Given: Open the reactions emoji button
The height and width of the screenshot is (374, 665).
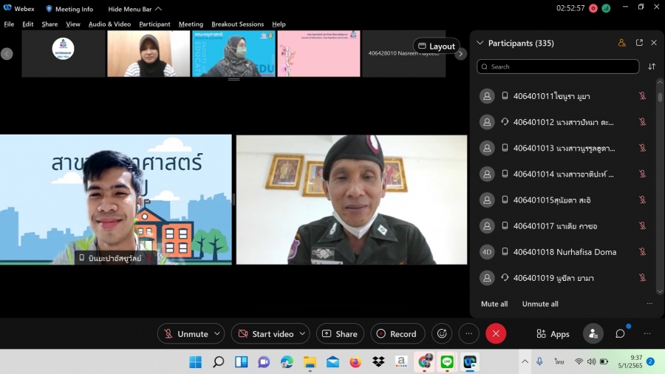Looking at the screenshot, I should 442,333.
